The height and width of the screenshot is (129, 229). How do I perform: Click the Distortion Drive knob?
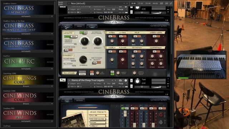pos(142,56)
